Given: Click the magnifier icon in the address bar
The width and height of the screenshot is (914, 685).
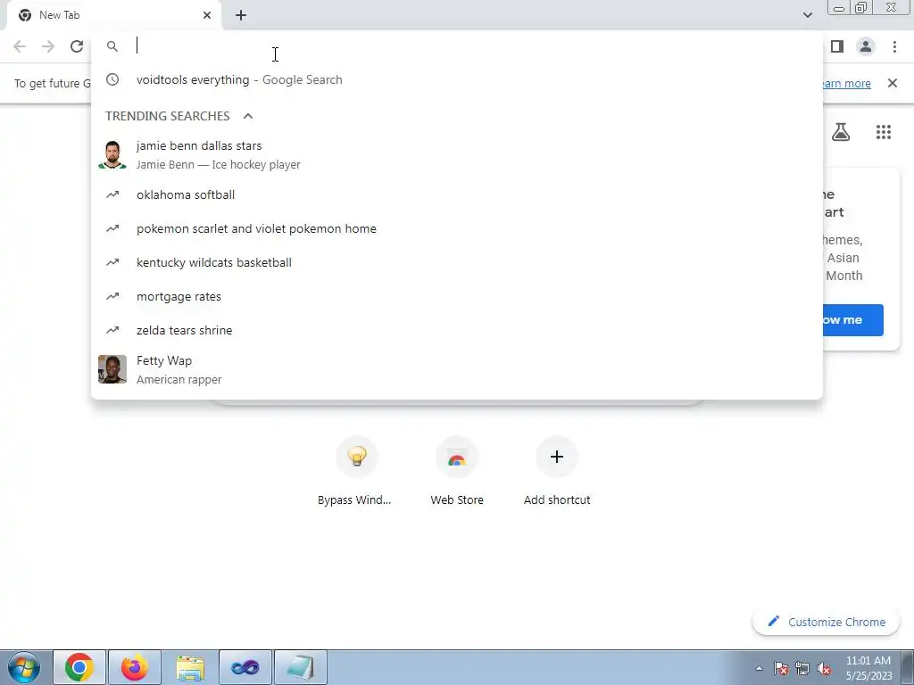Looking at the screenshot, I should click(x=112, y=46).
